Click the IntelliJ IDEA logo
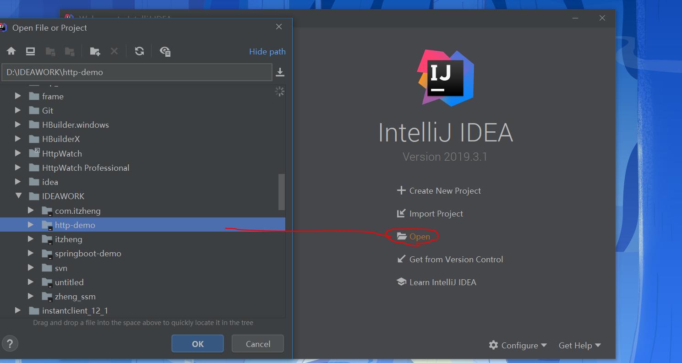The height and width of the screenshot is (363, 682). [445, 78]
